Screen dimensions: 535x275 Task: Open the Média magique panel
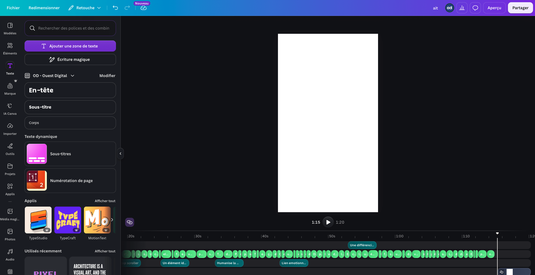point(10,215)
